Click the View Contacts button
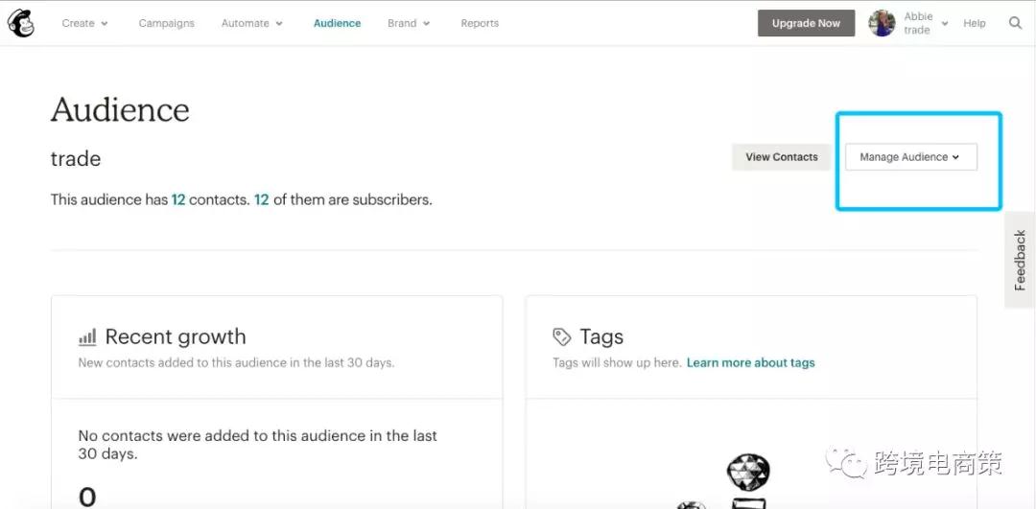The height and width of the screenshot is (509, 1036). (x=782, y=157)
